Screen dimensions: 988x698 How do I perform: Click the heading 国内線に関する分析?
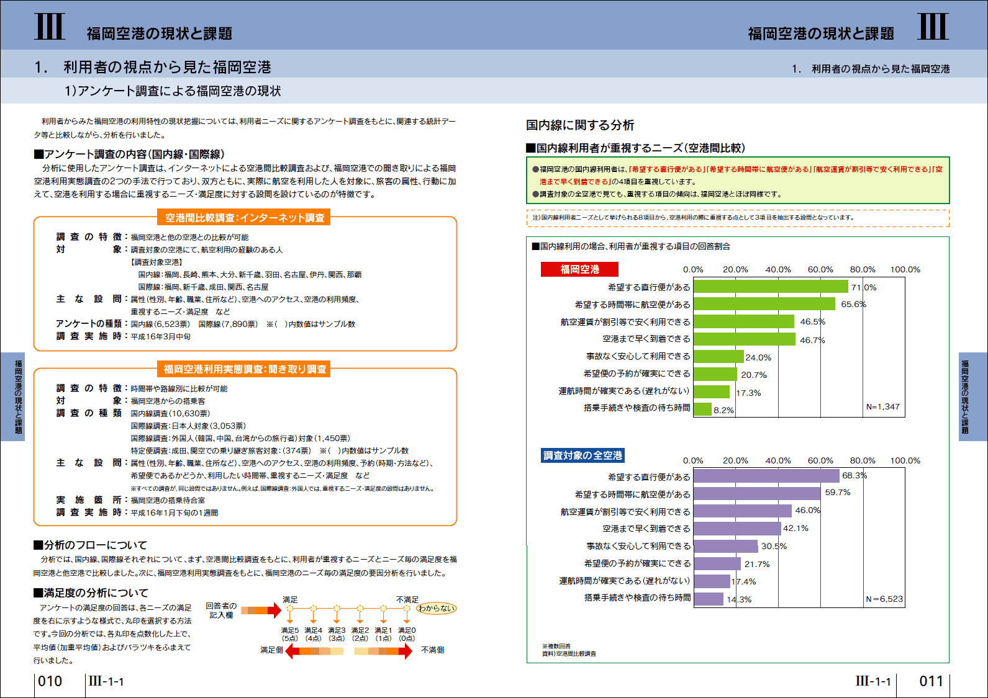tap(580, 125)
